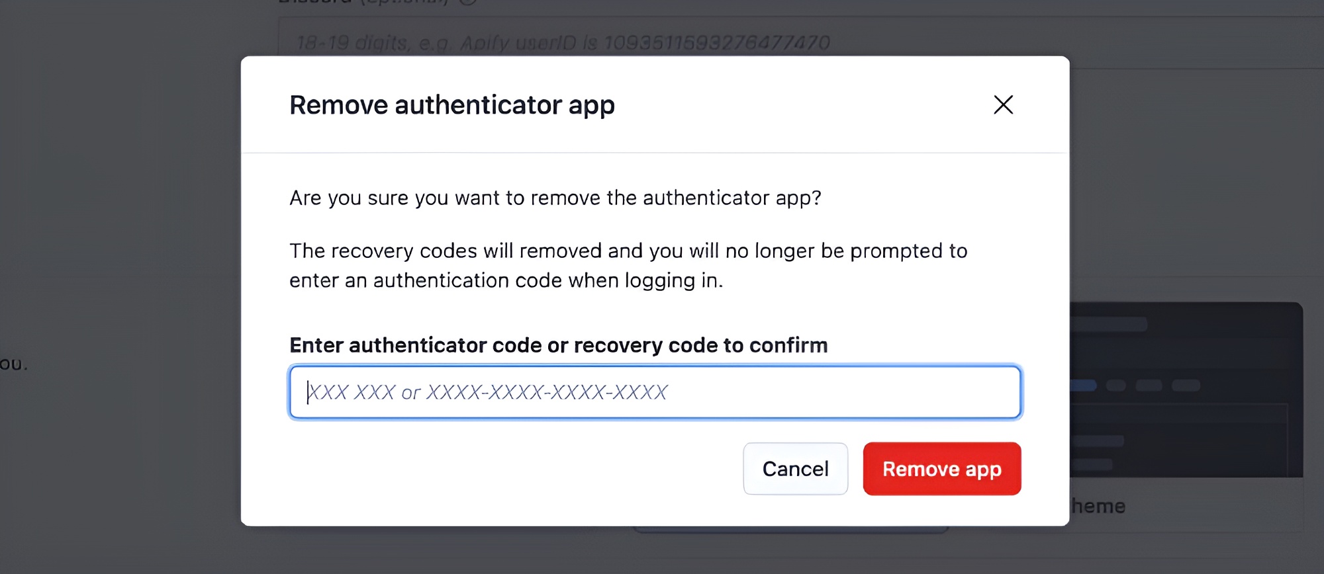1324x574 pixels.
Task: Click the 18-19 digits placeholder text
Action: 561,42
